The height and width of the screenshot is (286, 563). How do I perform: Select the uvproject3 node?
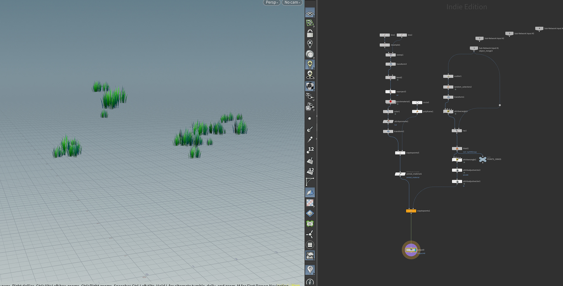[390, 92]
